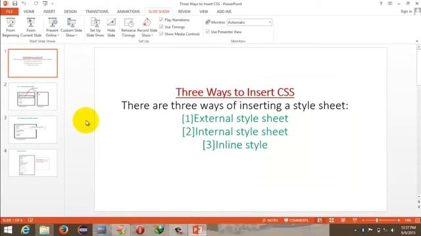Click the zoom percentage in status bar

pyautogui.click(x=408, y=220)
